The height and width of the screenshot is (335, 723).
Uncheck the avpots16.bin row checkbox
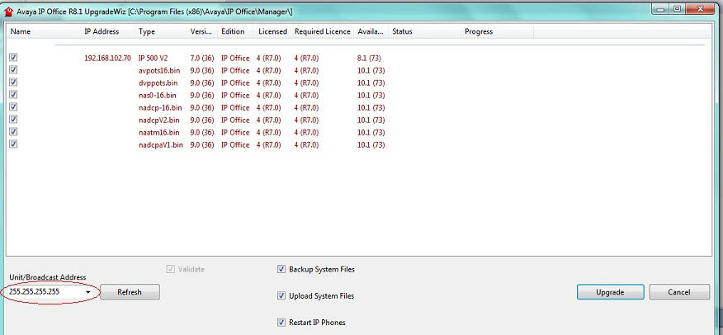pyautogui.click(x=13, y=69)
